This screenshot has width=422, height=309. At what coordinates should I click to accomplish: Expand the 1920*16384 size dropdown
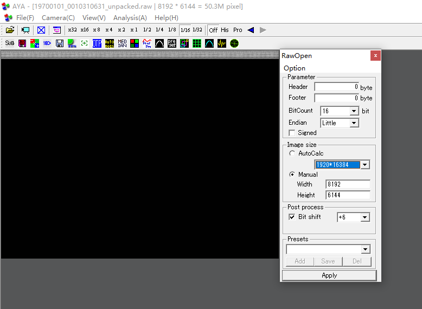coord(365,165)
